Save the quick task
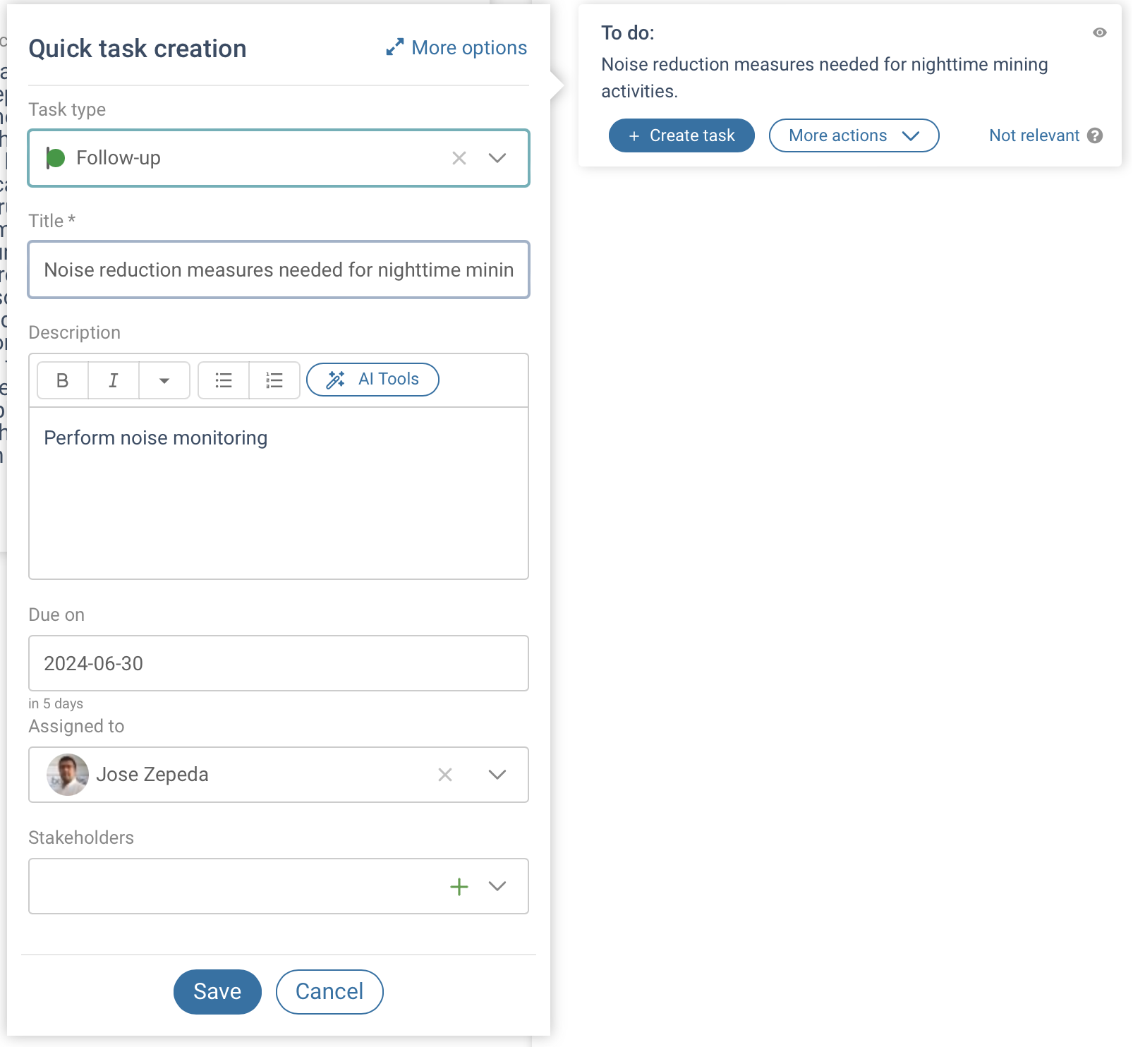The image size is (1133, 1047). pos(217,991)
